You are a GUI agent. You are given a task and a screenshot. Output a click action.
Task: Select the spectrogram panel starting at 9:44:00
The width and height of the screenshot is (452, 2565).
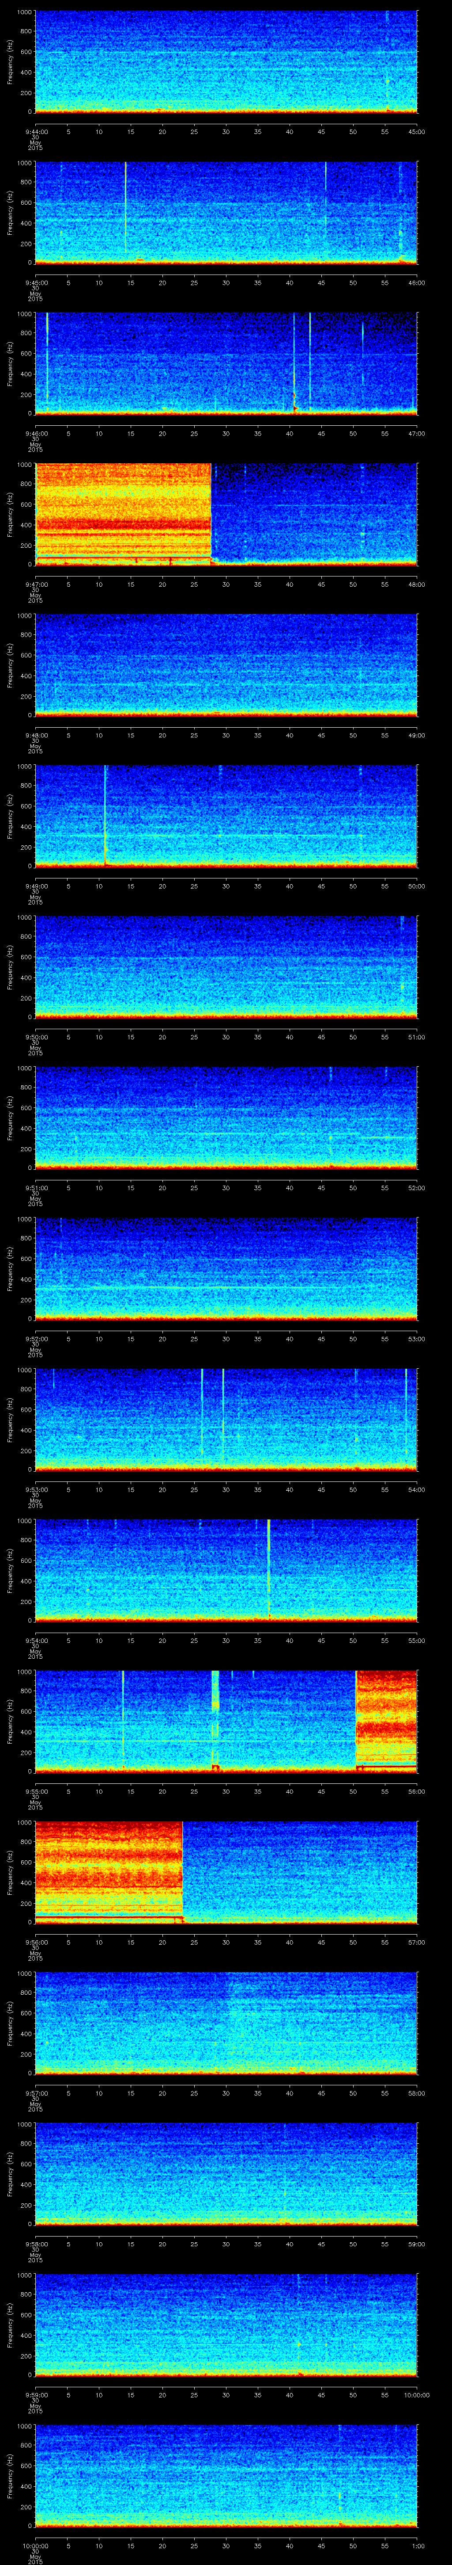226,62
